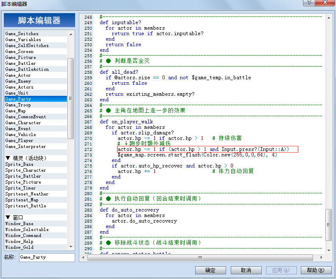The width and height of the screenshot is (336, 279).
Task: Select Game_CommonEvent script
Action: point(36,117)
